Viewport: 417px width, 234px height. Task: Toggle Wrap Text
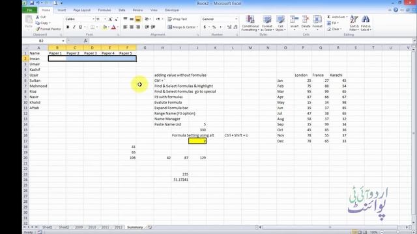(x=177, y=19)
